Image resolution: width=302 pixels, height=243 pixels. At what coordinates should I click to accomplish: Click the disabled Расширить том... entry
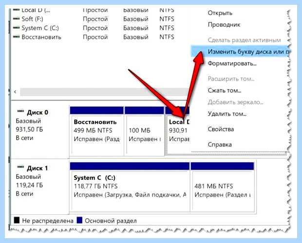pos(231,79)
